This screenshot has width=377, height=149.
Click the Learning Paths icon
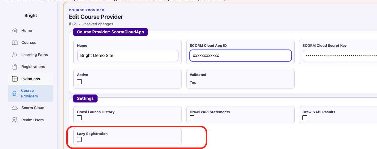click(15, 55)
